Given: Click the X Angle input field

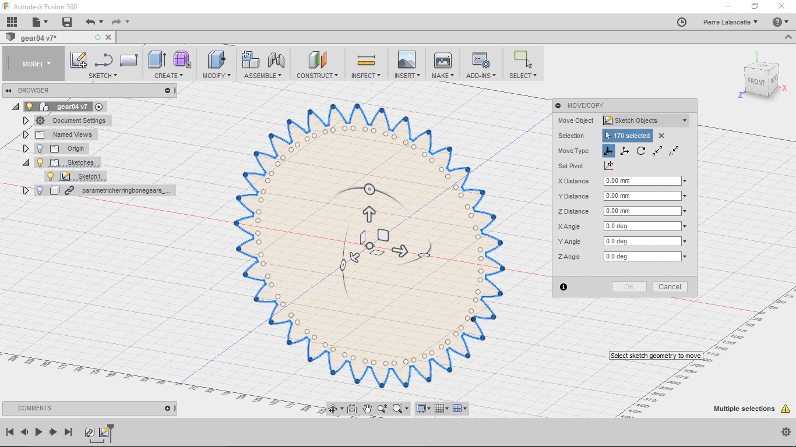Looking at the screenshot, I should click(642, 226).
